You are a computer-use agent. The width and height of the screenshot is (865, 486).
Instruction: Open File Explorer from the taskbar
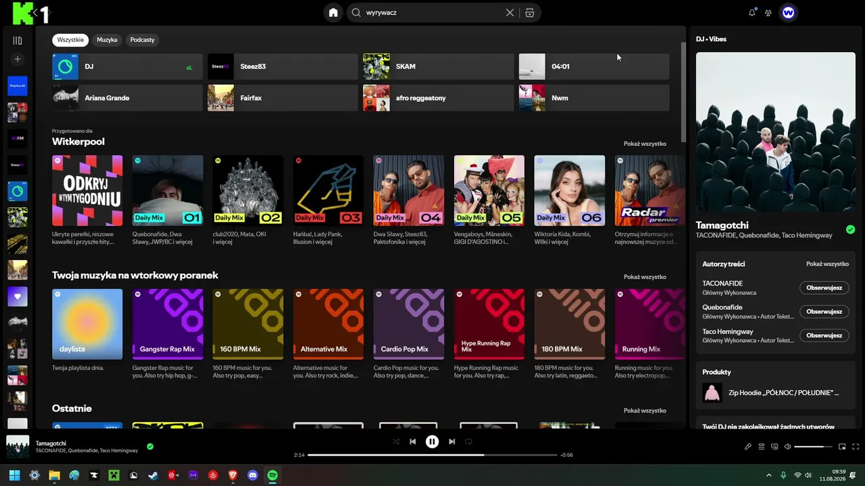tap(54, 475)
